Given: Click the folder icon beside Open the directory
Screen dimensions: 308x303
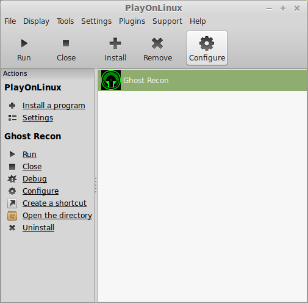Looking at the screenshot, I should coord(12,216).
